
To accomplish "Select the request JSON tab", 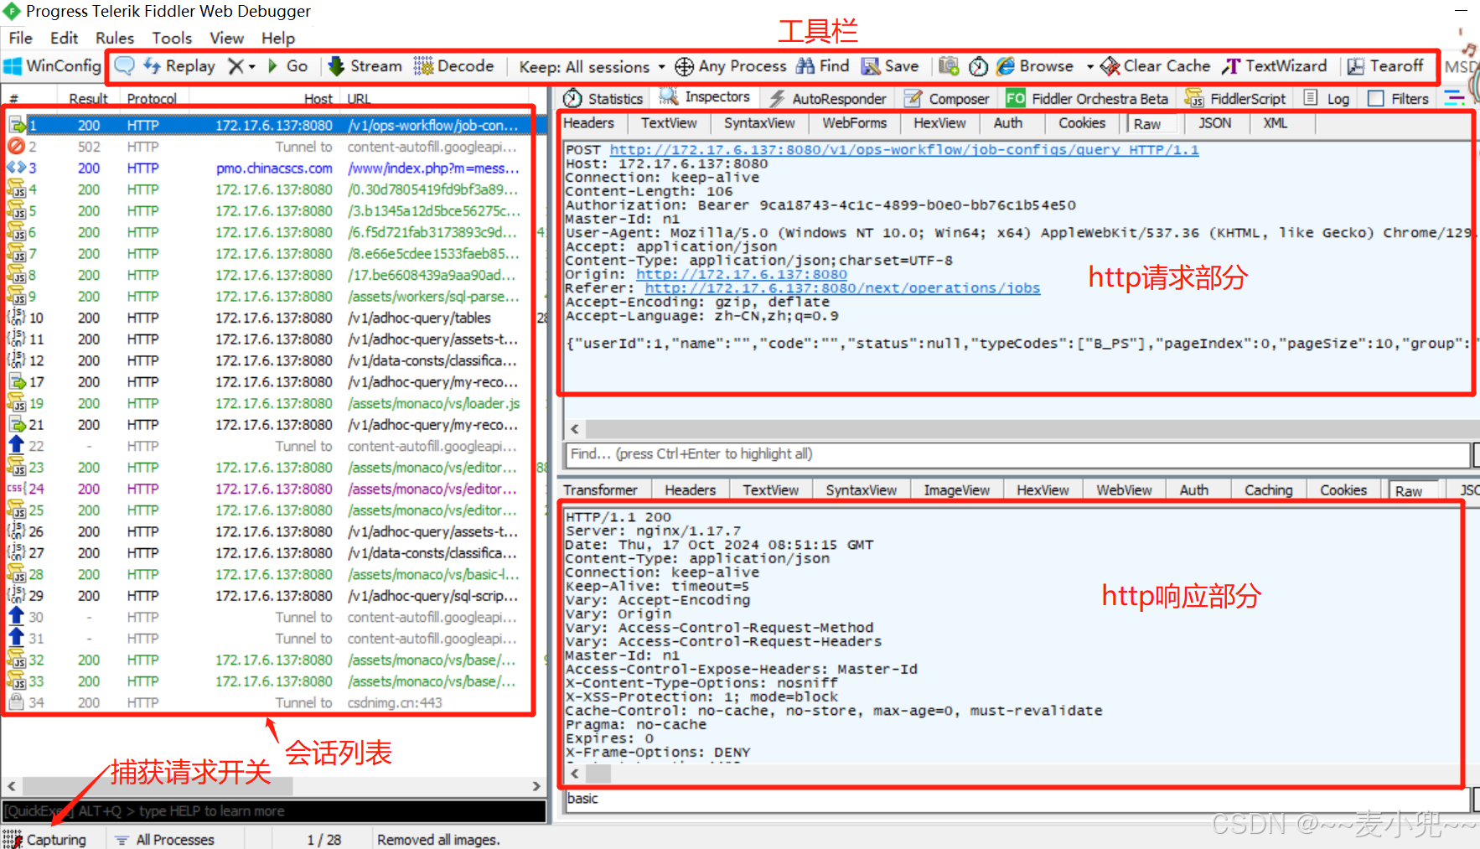I will click(x=1214, y=123).
